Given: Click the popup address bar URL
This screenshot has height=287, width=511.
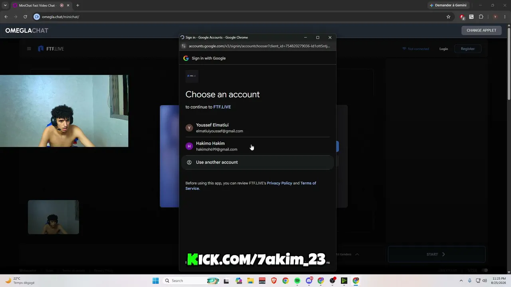Looking at the screenshot, I should tap(259, 46).
